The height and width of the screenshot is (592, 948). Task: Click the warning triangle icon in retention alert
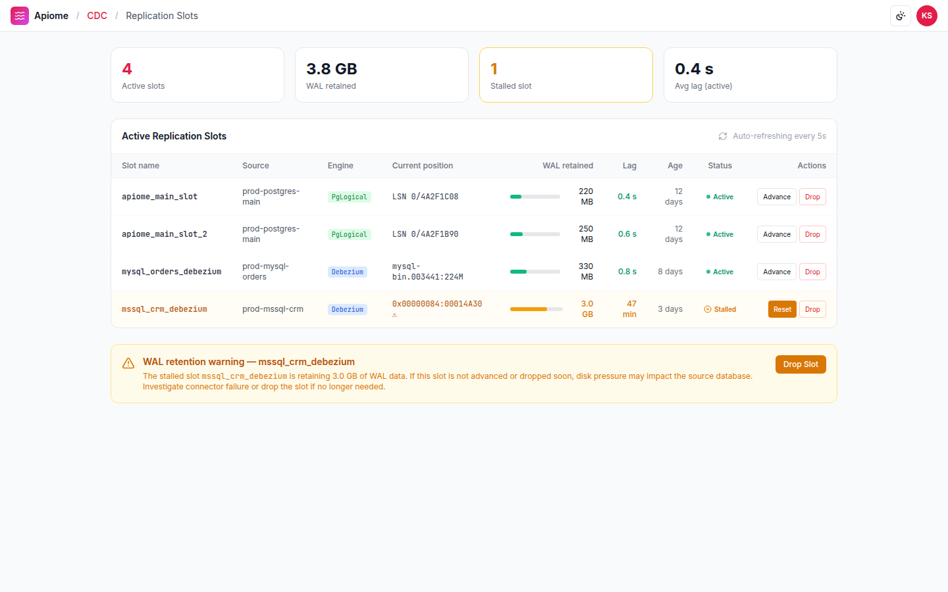128,363
